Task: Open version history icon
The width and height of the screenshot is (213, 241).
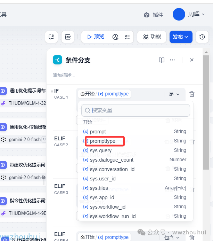Action: pos(202,37)
